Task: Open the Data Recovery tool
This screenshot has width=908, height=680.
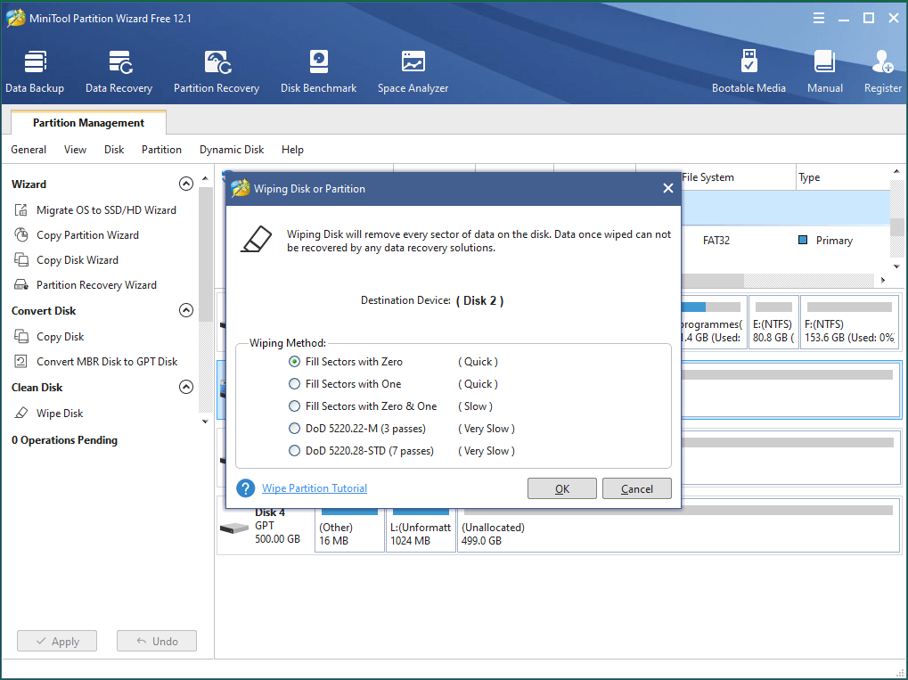Action: point(119,72)
